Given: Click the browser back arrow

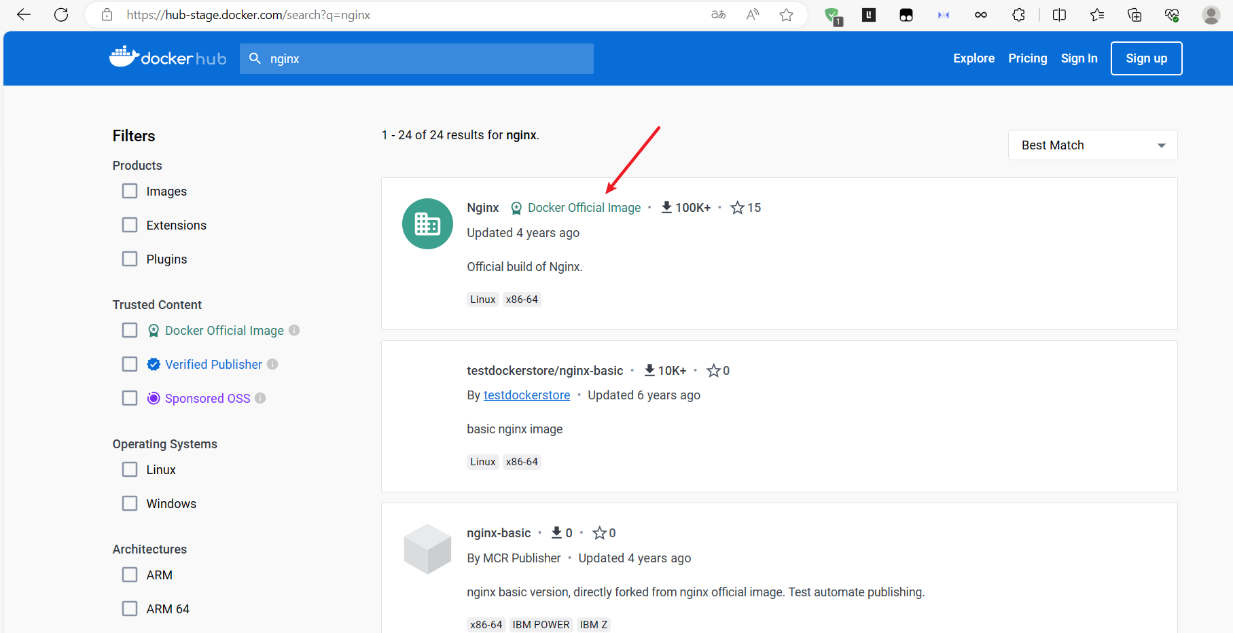Looking at the screenshot, I should click(24, 15).
